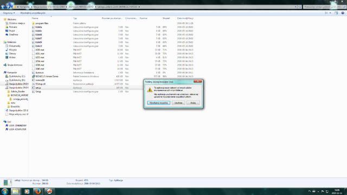Go forward with the Explorer forward arrow
Image resolution: width=347 pixels, height=195 pixels.
[8, 7]
